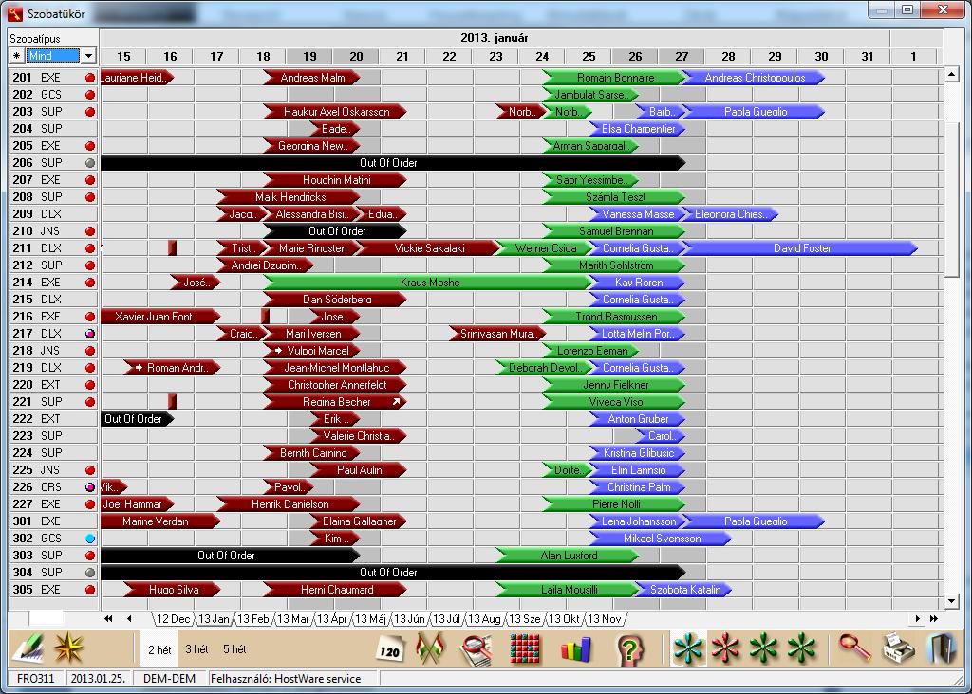The image size is (972, 694).
Task: Select the Out Of Order bar in room 210
Action: click(336, 231)
